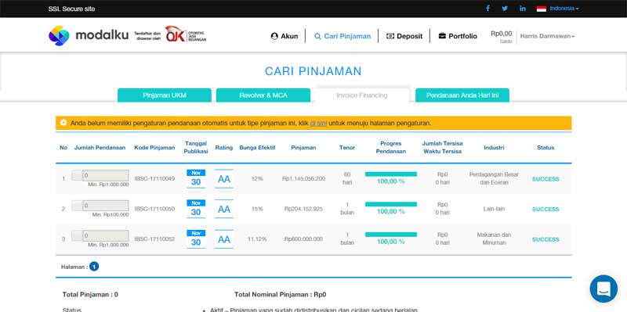Viewport: 627px width, 312px height.
Task: Switch to the Pinjaman UKM tab
Action: point(165,95)
